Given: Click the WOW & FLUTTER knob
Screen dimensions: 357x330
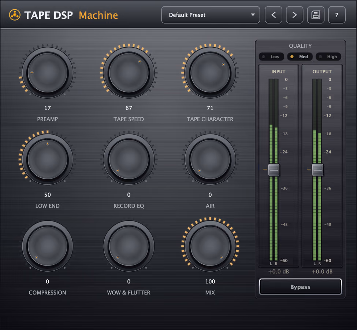Looking at the screenshot, I should [129, 246].
